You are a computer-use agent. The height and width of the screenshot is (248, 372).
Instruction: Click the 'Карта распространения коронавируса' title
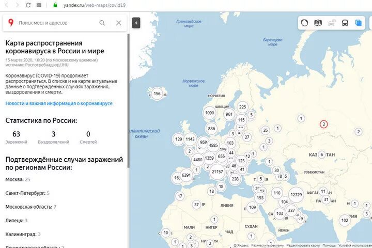pyautogui.click(x=55, y=47)
